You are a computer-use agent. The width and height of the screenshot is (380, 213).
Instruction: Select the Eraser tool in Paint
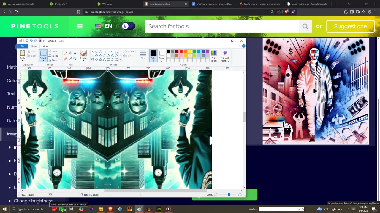tap(66, 59)
